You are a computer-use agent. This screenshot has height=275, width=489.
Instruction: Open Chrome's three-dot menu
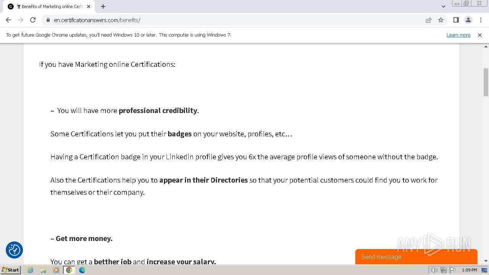(481, 20)
